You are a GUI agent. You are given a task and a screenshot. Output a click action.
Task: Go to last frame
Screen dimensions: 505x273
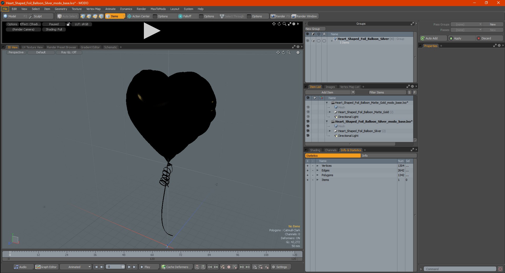pos(135,267)
